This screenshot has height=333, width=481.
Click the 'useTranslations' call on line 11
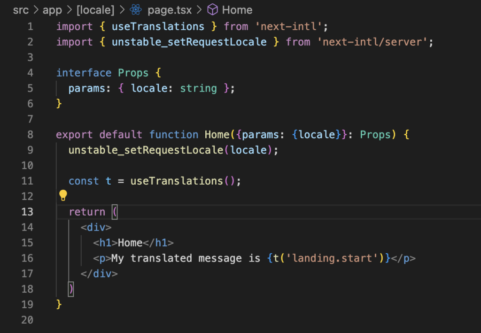(x=177, y=181)
